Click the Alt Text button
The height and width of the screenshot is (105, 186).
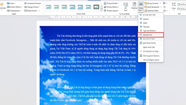(126, 7)
